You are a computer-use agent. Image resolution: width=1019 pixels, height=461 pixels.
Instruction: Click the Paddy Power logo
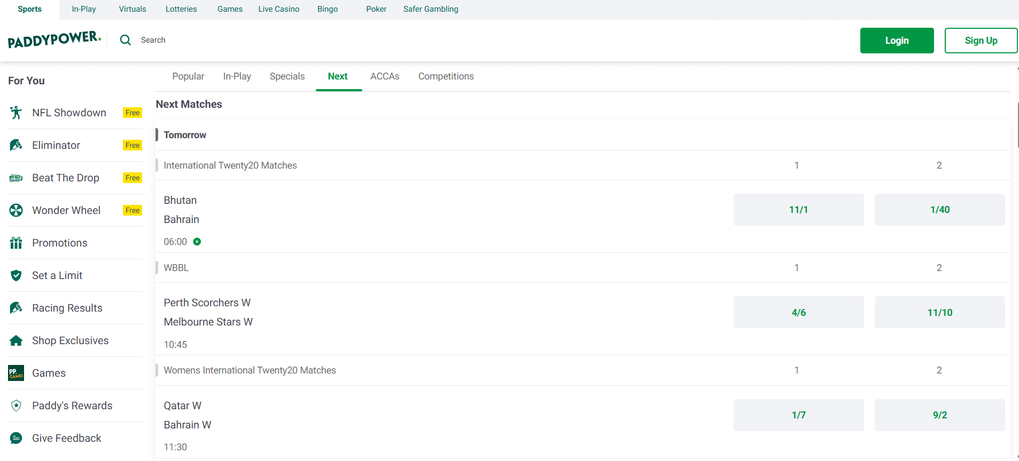55,39
